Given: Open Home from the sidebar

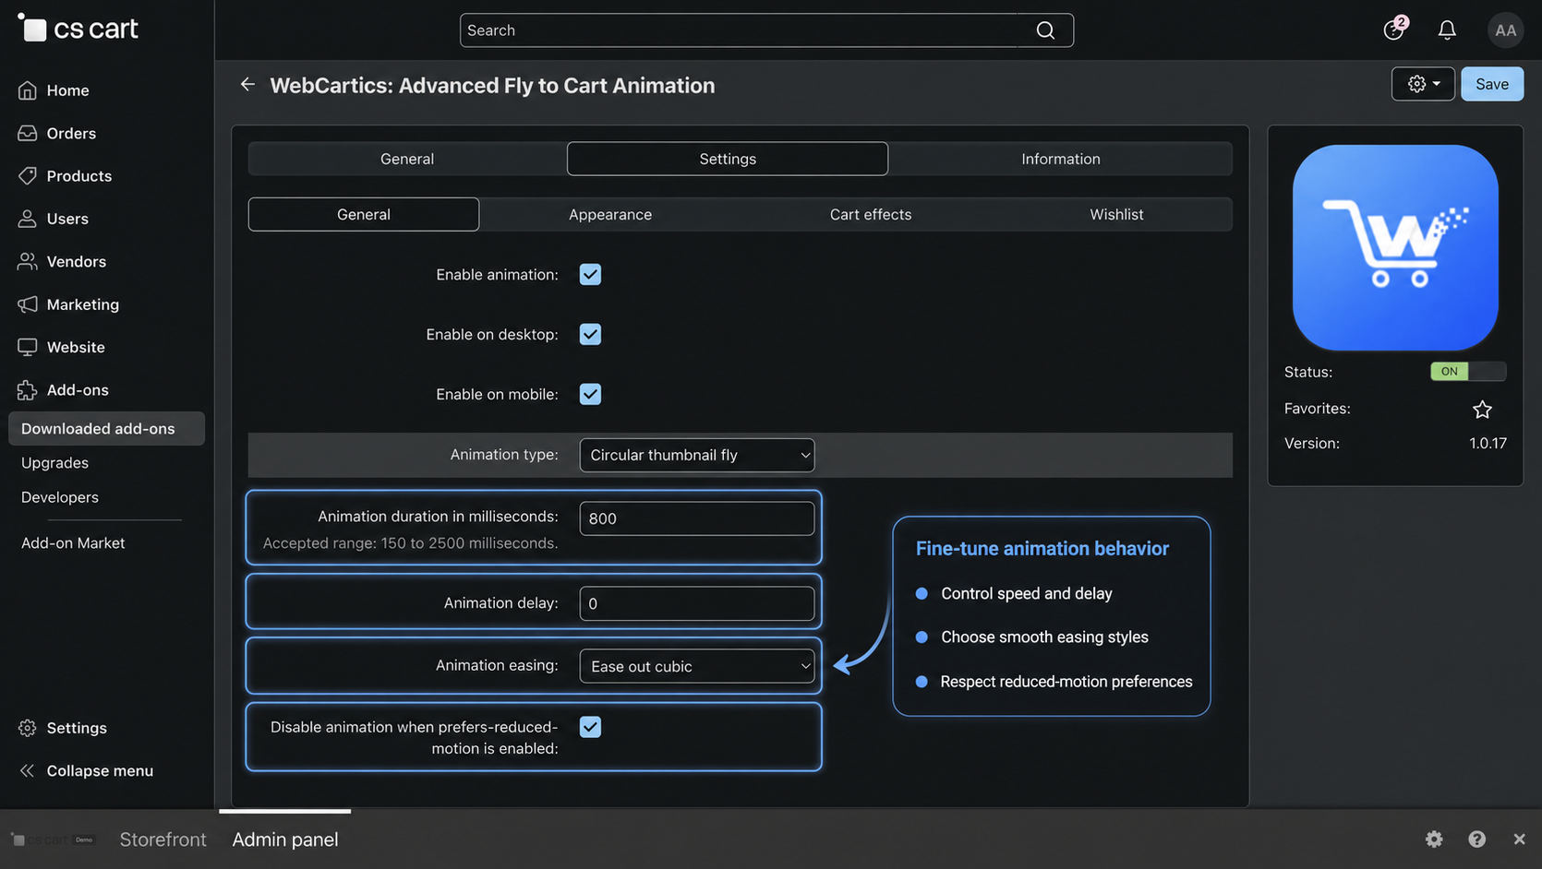Looking at the screenshot, I should [x=67, y=90].
